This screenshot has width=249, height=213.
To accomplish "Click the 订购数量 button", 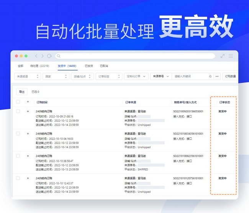I will [x=230, y=76].
